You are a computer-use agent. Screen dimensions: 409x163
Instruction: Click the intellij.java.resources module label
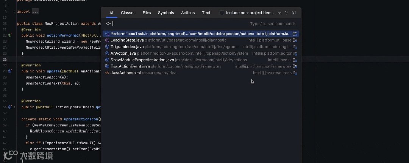(272, 73)
